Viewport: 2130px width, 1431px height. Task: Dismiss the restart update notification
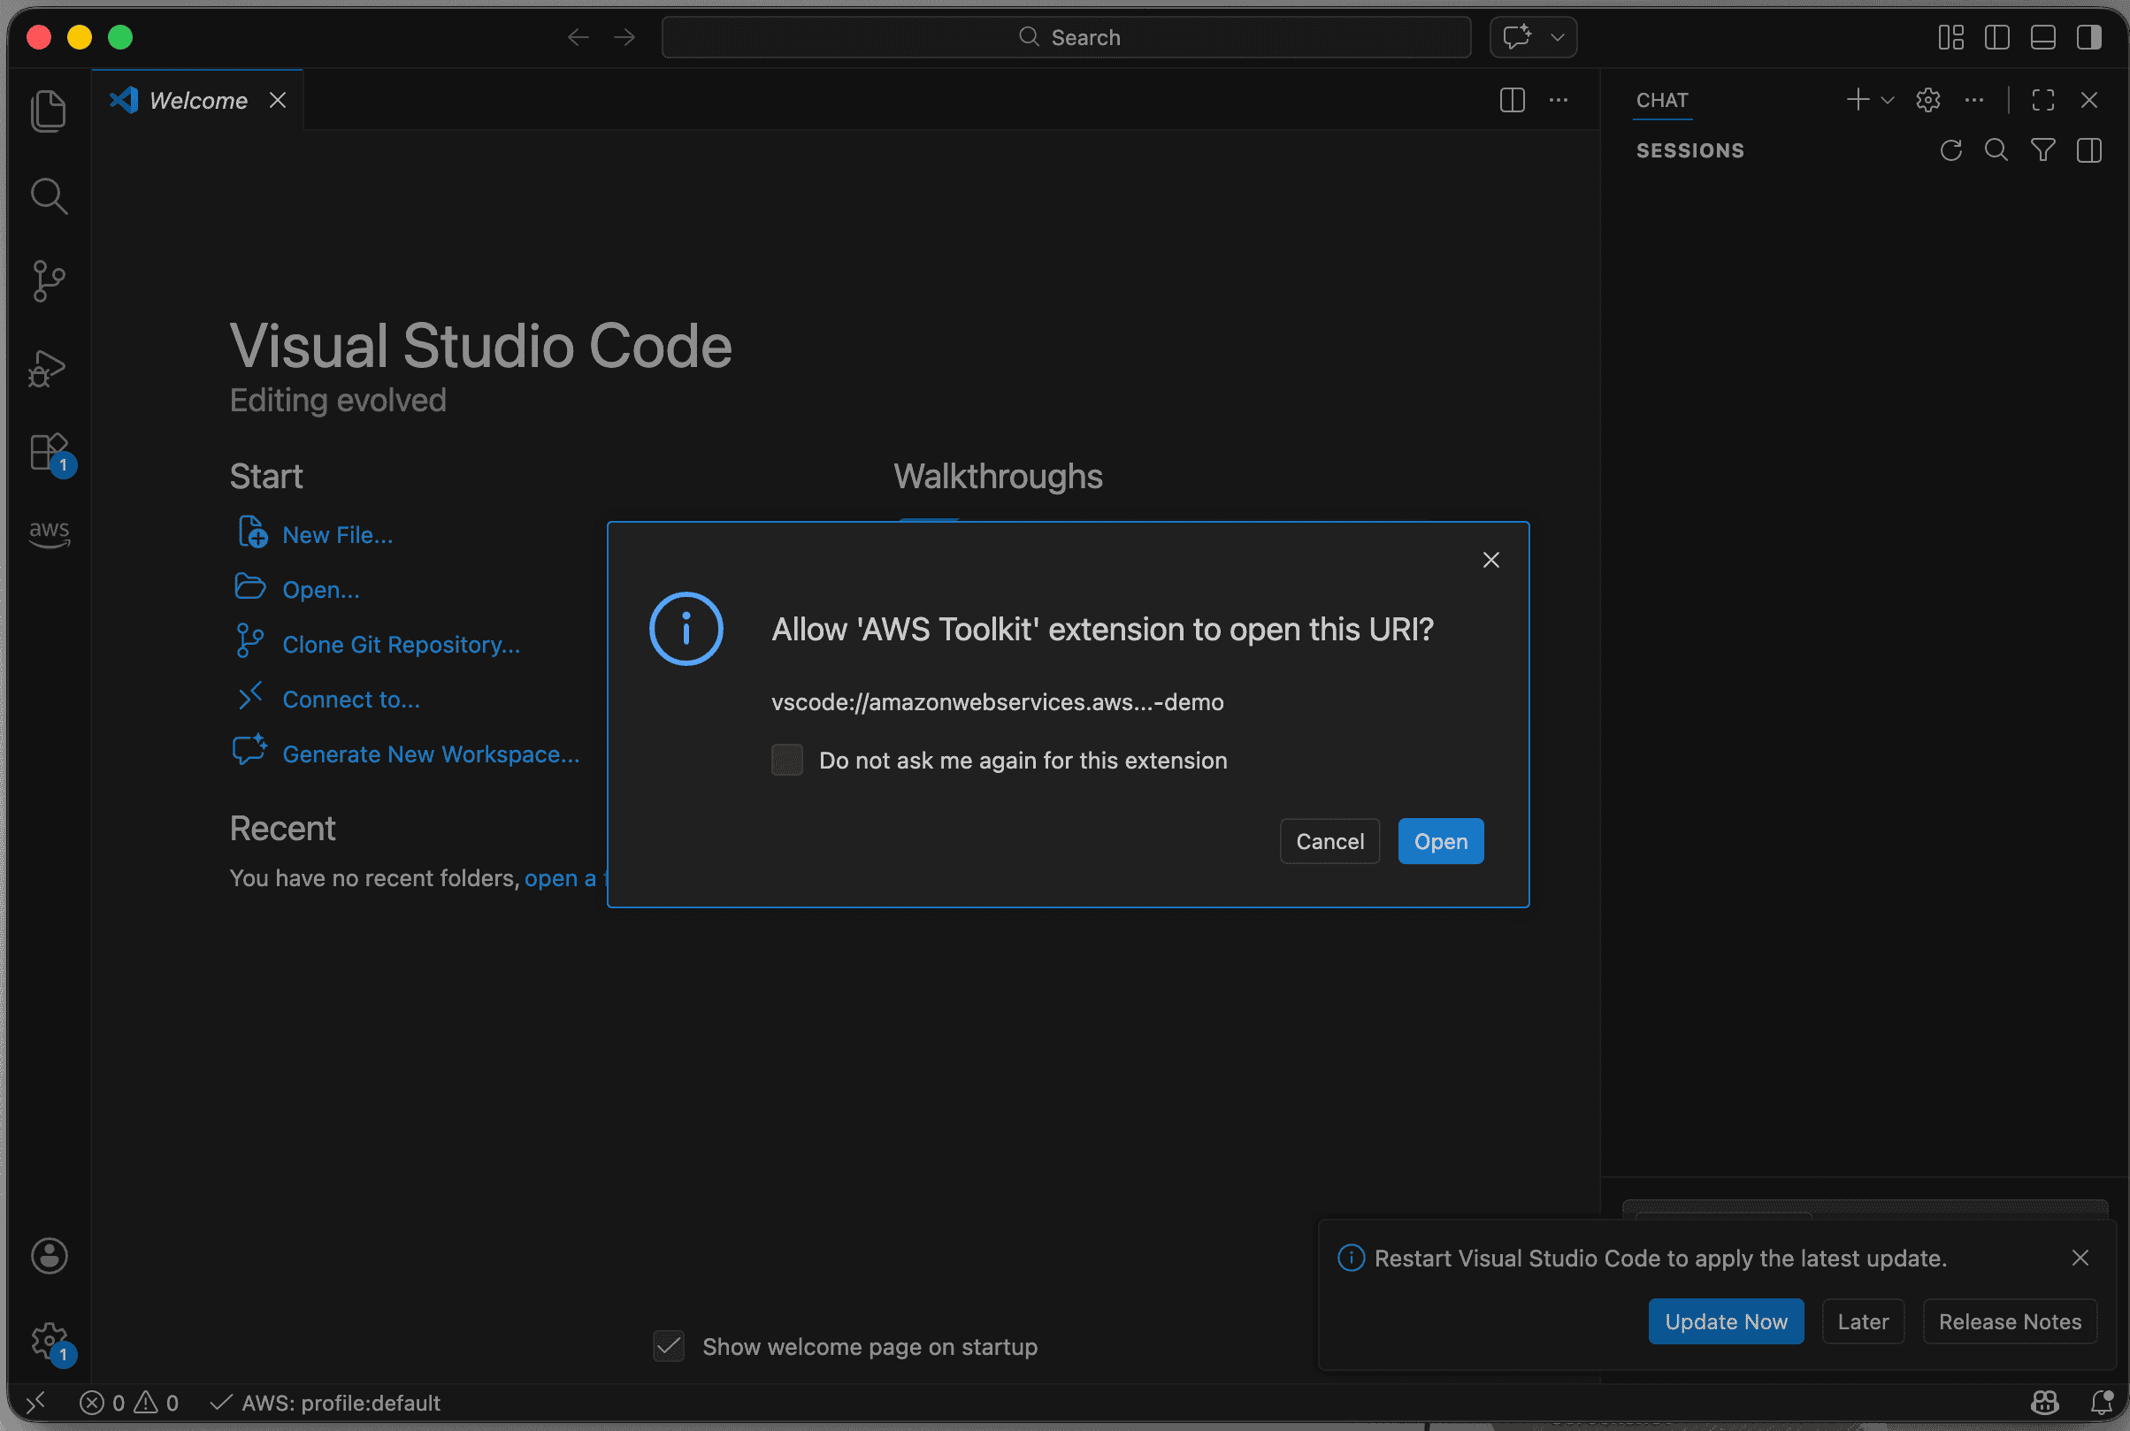pos(2080,1258)
